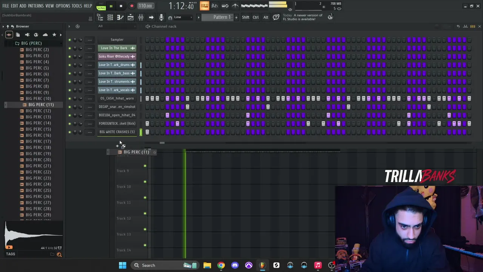Click the 110.000 tempo field

point(145,6)
